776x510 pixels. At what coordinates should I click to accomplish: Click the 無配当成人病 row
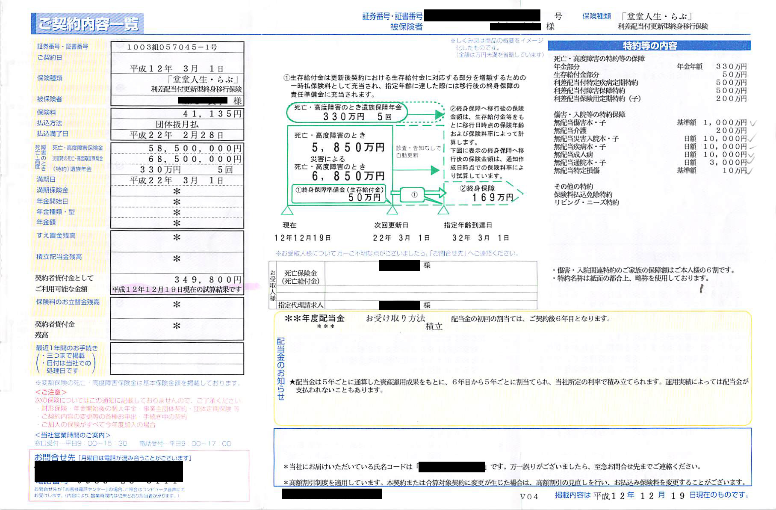coord(650,154)
